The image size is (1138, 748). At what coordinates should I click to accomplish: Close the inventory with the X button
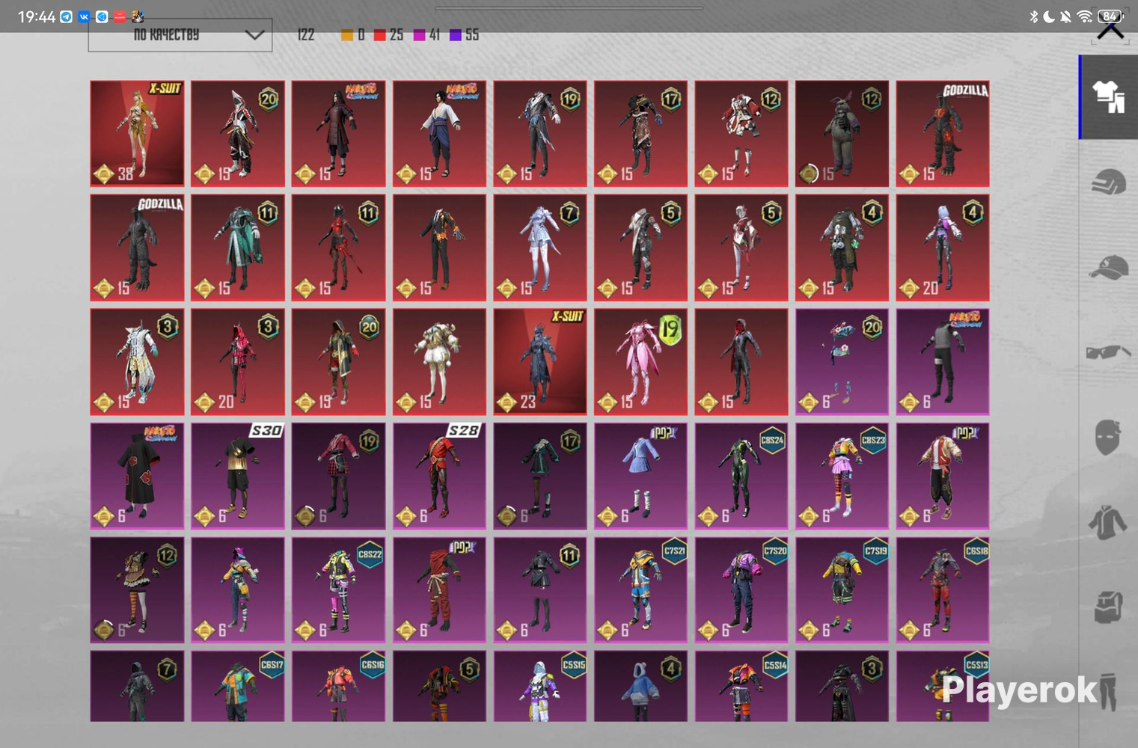pyautogui.click(x=1111, y=30)
